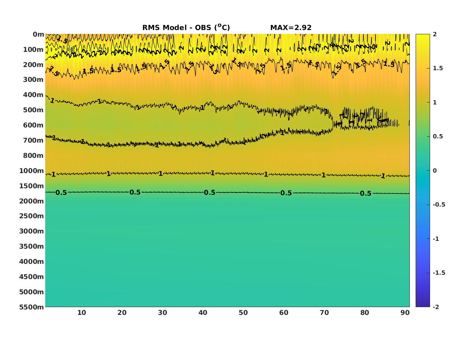Click the '1000m' depth axis label
Viewport: 455px width, 341px height.
(32, 171)
